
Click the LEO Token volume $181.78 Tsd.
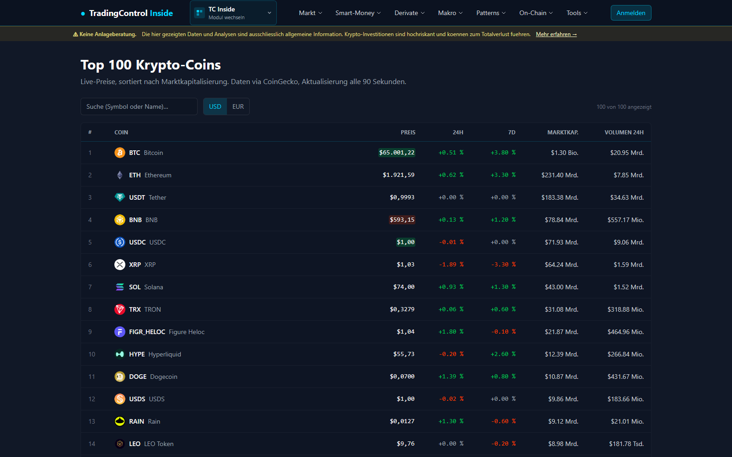pos(626,444)
